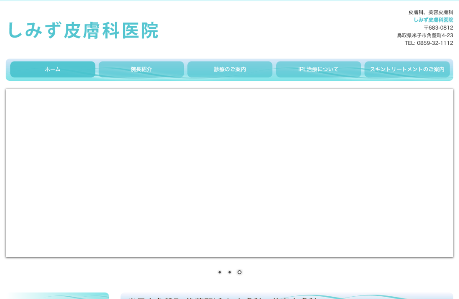Select the active third slide indicator circle
459x299 pixels.
(x=239, y=273)
